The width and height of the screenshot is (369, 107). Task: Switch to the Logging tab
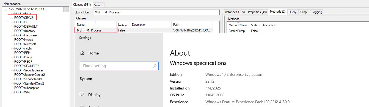pos(317,12)
